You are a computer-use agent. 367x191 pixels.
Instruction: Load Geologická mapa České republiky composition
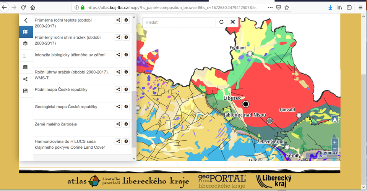66,107
